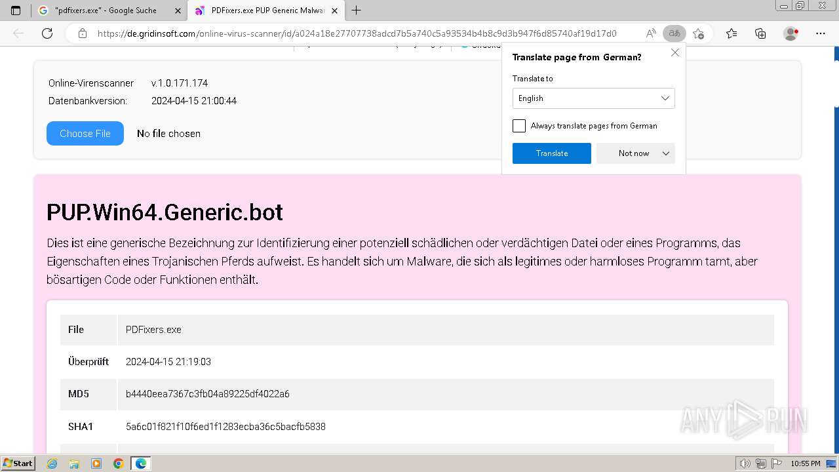Restore down the browser window
The image size is (839, 472).
coord(800,6)
